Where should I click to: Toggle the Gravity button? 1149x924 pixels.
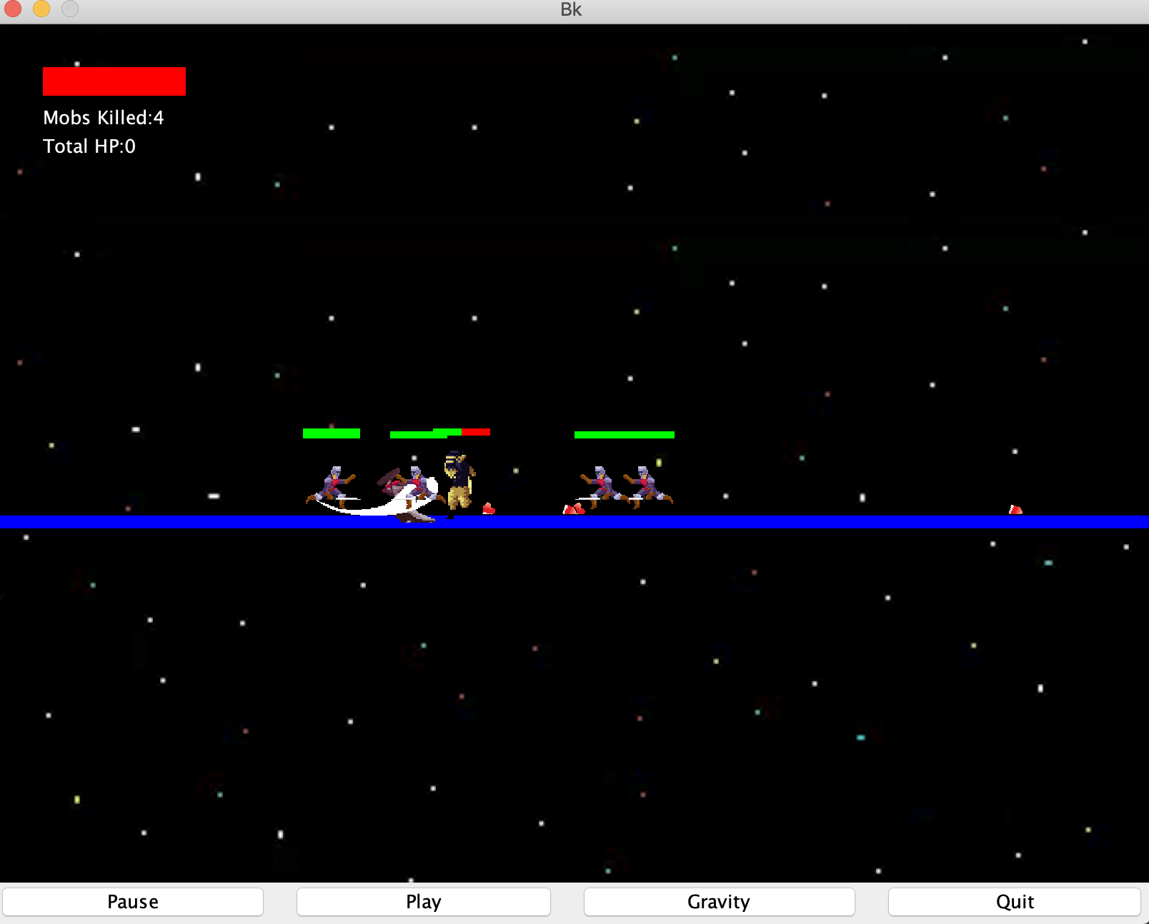[x=719, y=901]
